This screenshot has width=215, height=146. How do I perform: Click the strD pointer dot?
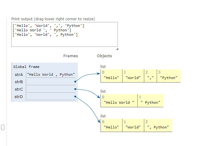pos(75,97)
